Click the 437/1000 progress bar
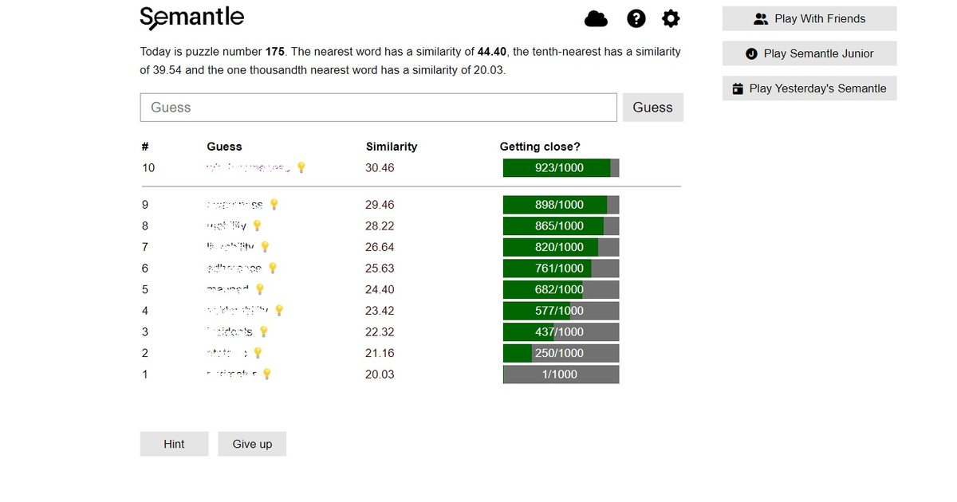Image resolution: width=957 pixels, height=502 pixels. click(x=561, y=331)
